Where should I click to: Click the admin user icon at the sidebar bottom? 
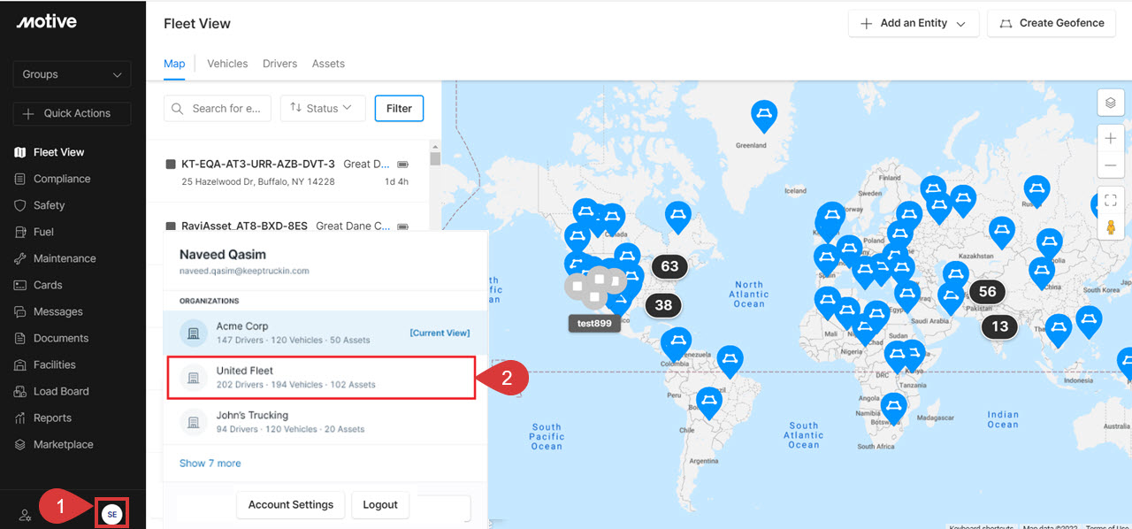click(x=26, y=515)
